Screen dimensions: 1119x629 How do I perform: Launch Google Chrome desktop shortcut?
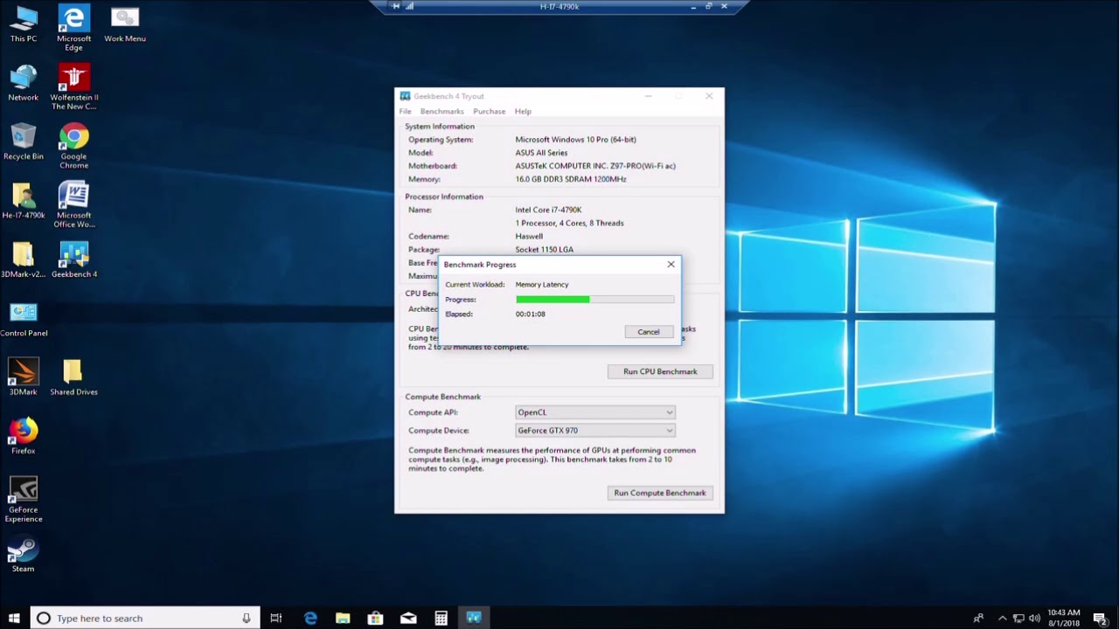coord(73,146)
